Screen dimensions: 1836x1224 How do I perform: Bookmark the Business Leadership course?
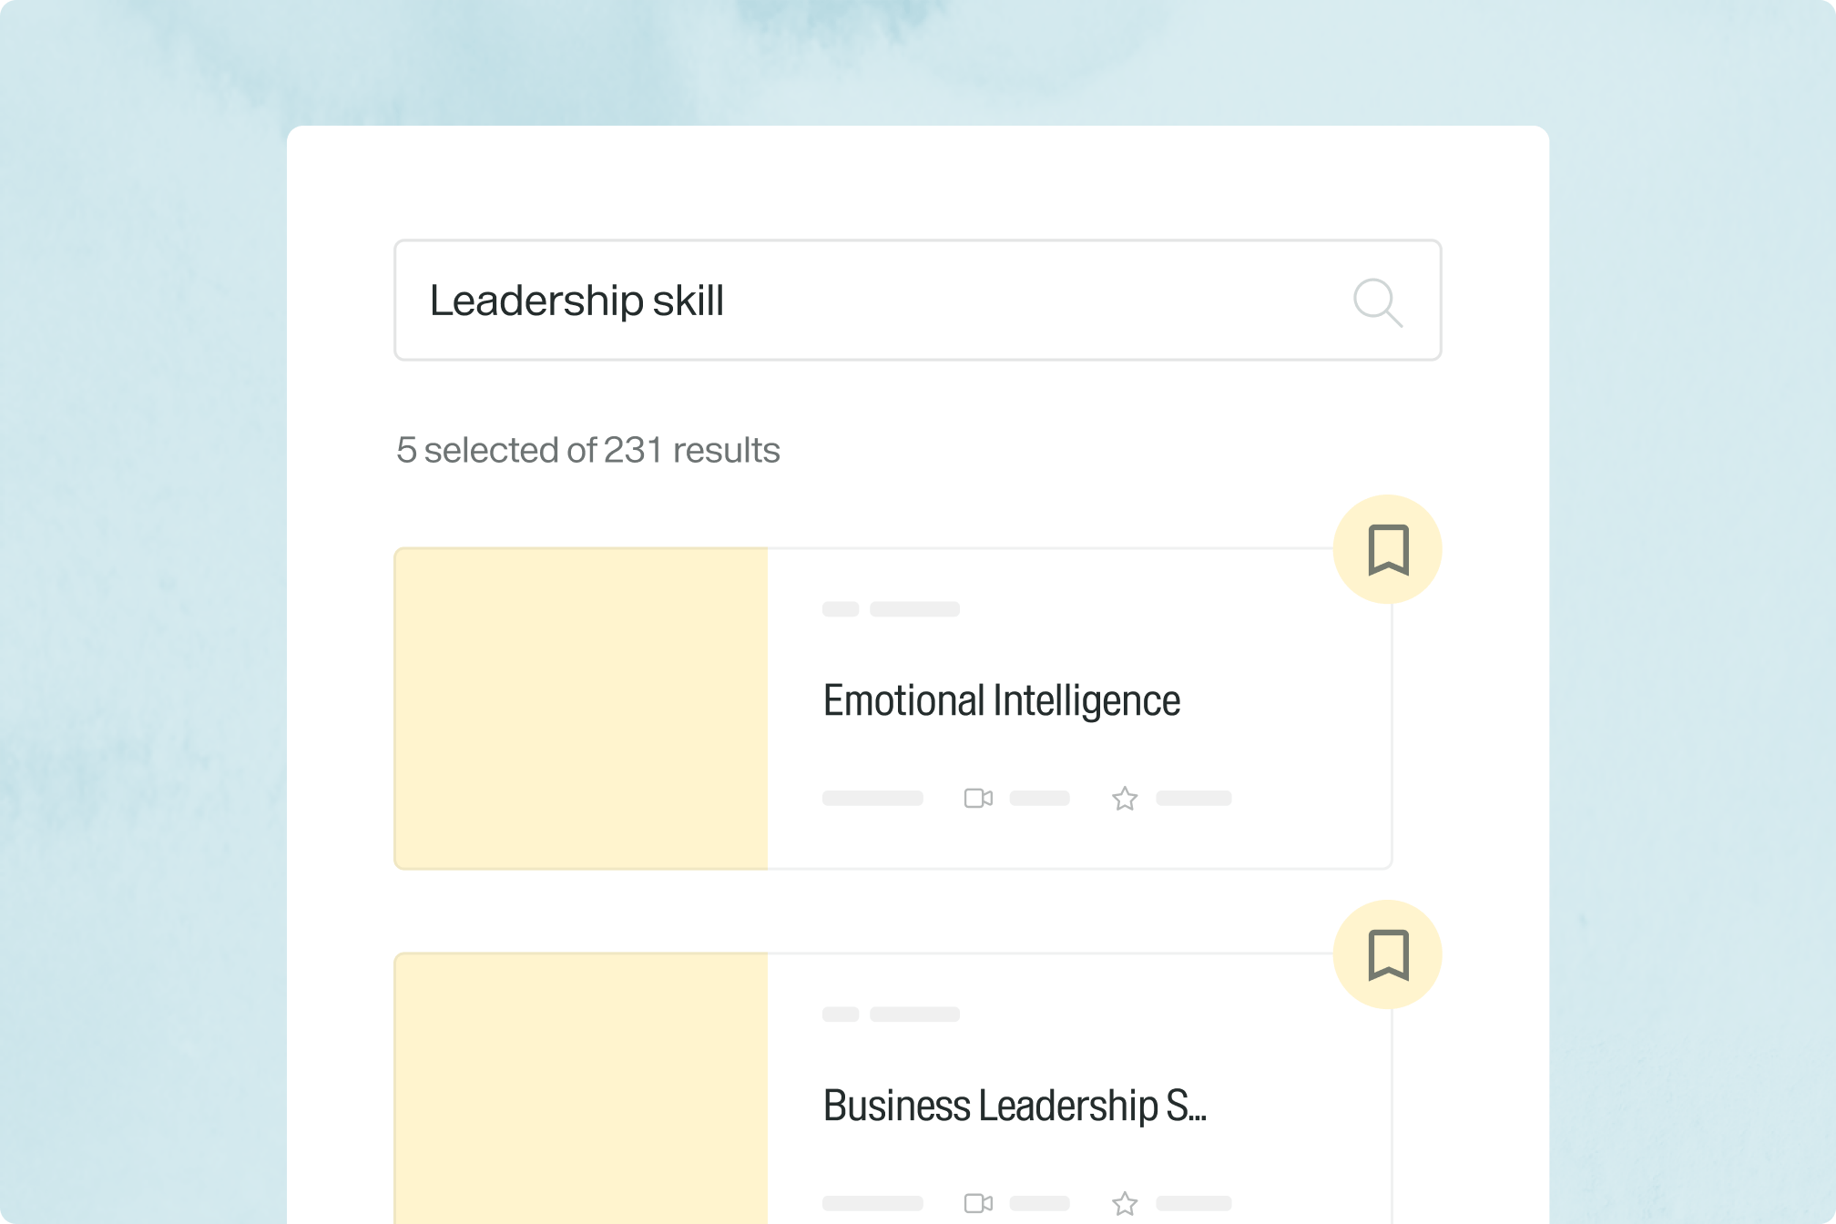pos(1387,954)
